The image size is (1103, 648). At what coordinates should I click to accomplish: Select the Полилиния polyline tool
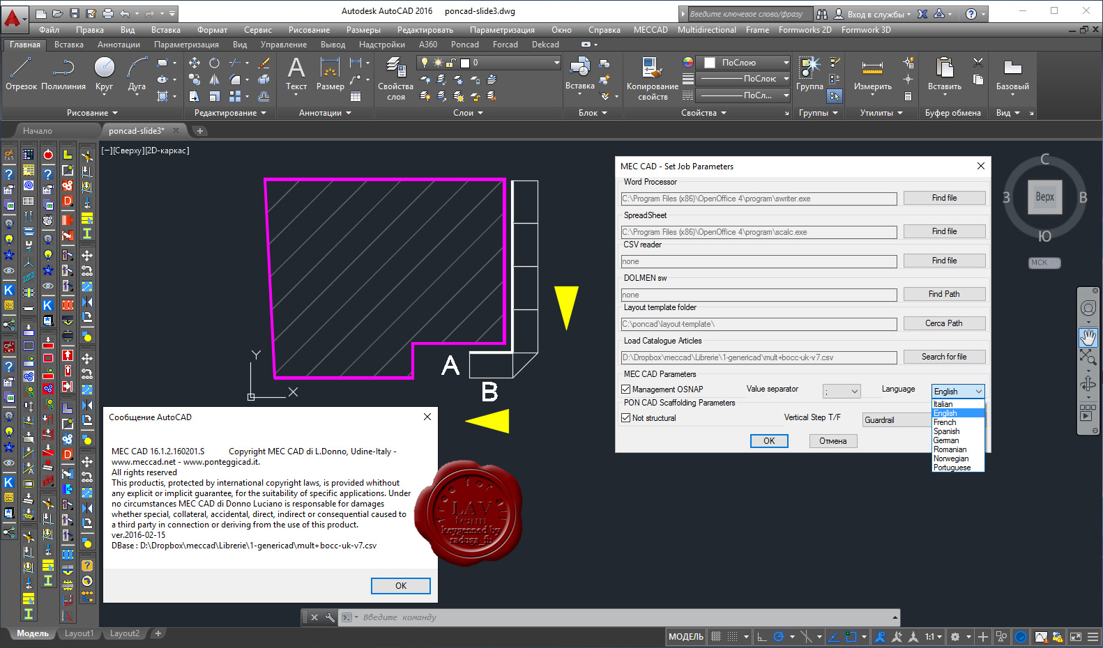tap(63, 73)
